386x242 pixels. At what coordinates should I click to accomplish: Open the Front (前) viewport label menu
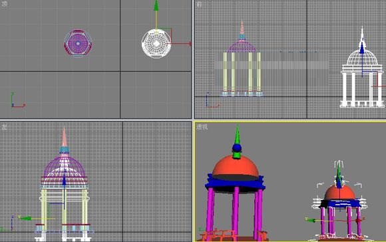[x=199, y=4]
